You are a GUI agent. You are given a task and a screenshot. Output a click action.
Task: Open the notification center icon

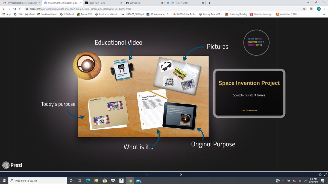323,180
